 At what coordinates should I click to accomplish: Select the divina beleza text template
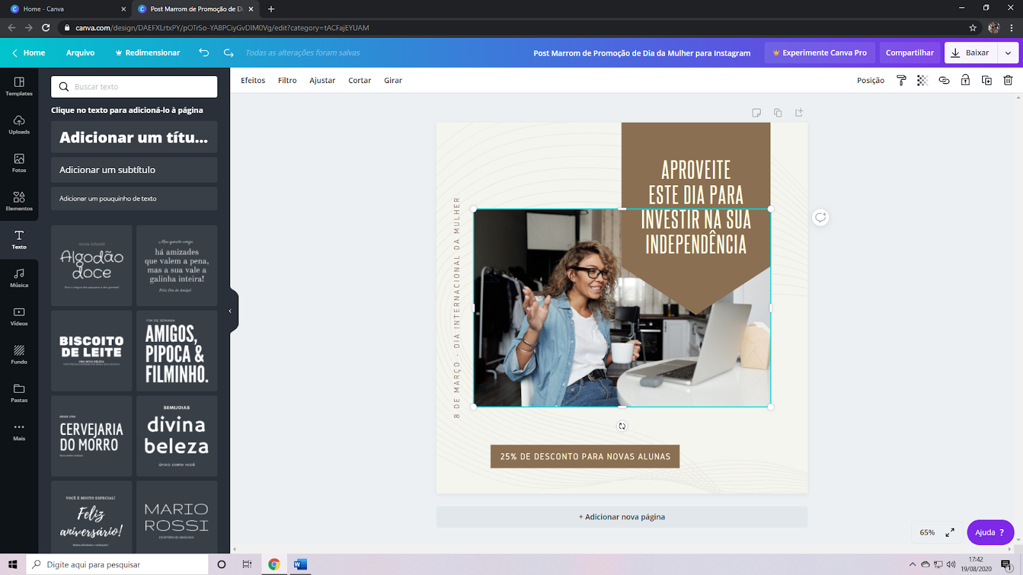point(176,436)
